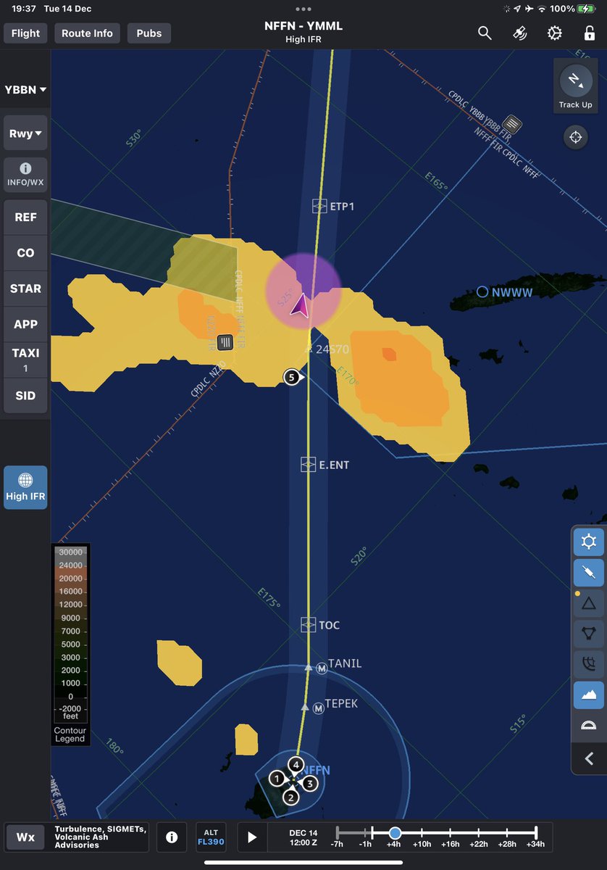Toggle Track Up map orientation
The image size is (607, 870).
tap(575, 86)
